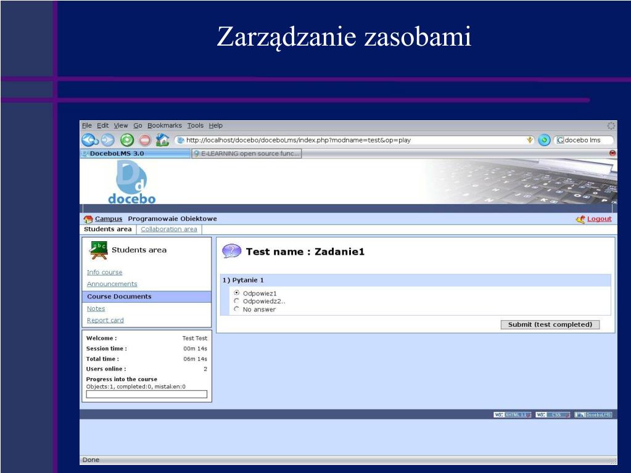Select Course Documents in sidebar

coord(146,297)
